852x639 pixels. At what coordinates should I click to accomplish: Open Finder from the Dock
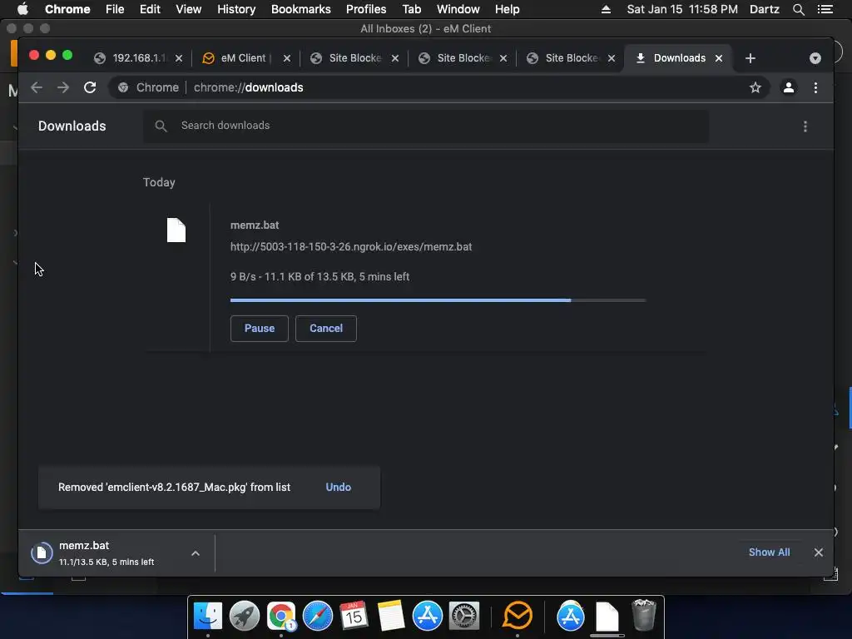207,616
